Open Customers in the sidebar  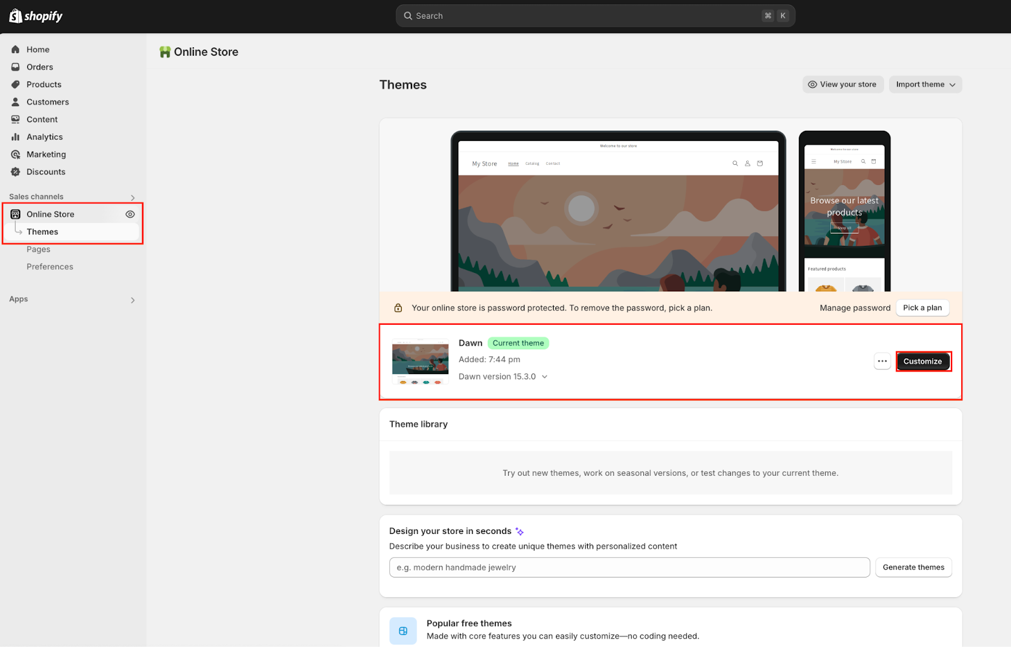click(x=47, y=102)
